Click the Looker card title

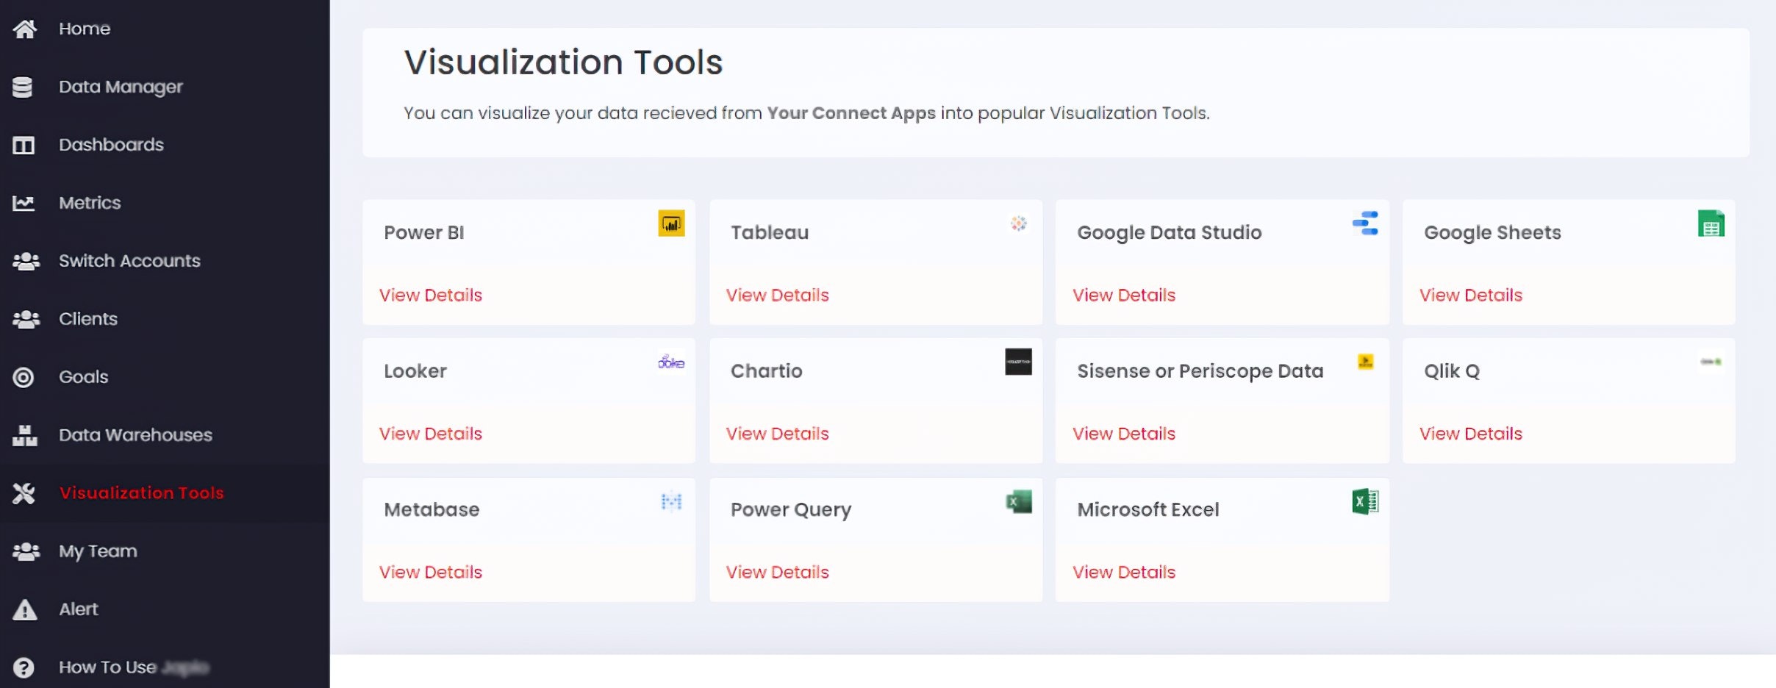pos(415,371)
